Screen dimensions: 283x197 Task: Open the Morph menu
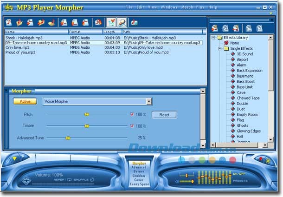pyautogui.click(x=186, y=7)
